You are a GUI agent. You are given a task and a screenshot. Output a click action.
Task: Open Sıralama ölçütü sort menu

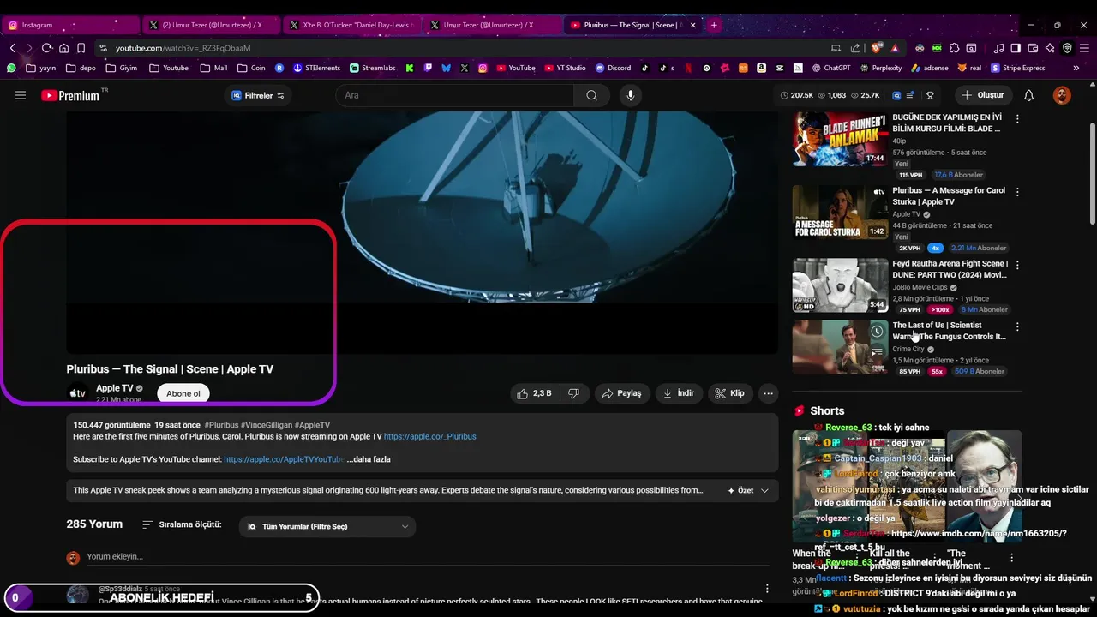182,524
